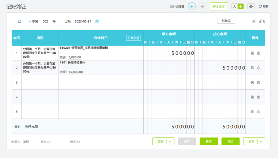Switch to 小 font size

(240, 6)
